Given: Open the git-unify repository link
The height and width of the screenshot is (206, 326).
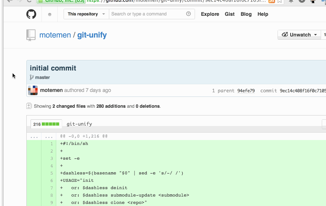Looking at the screenshot, I should (x=92, y=35).
